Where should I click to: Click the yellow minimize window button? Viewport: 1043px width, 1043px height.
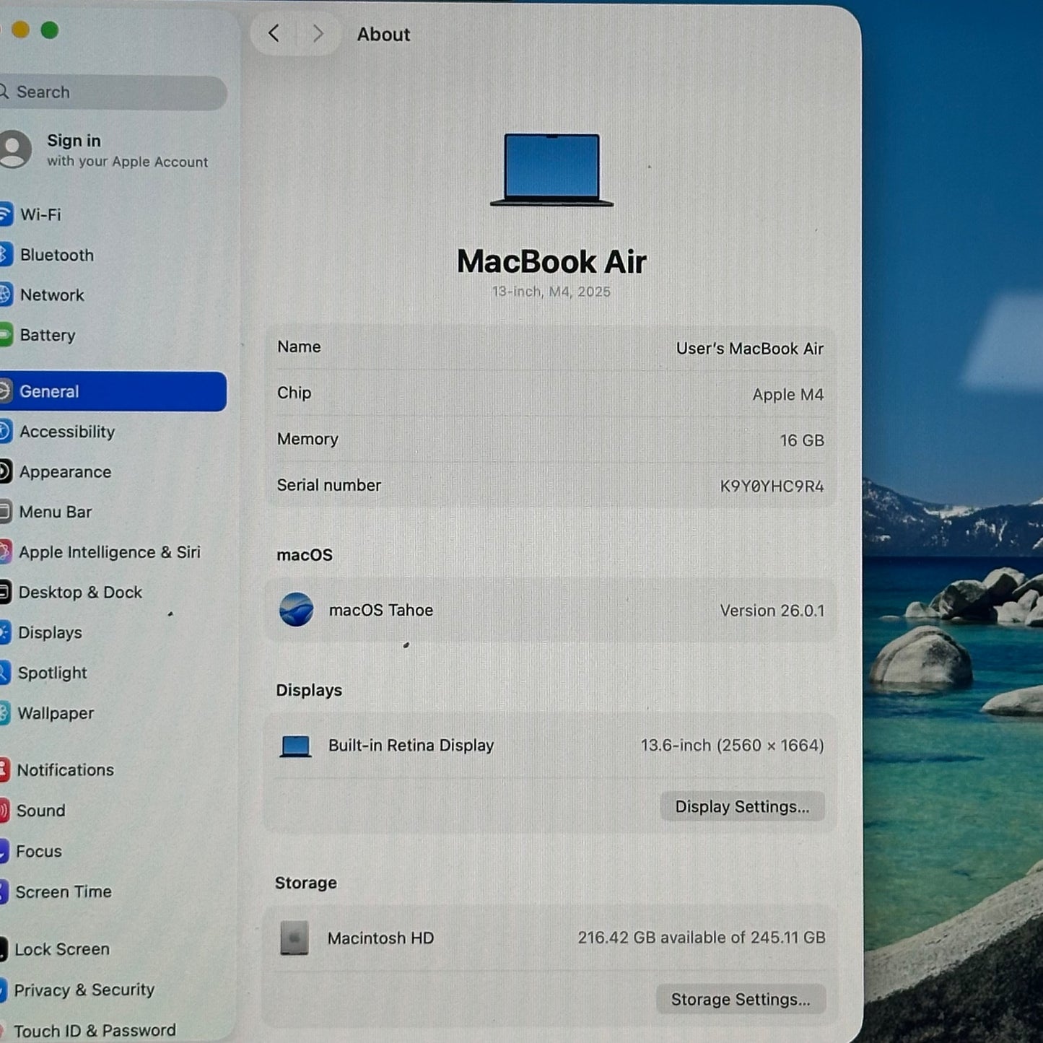[x=20, y=30]
